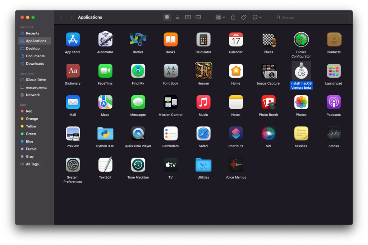This screenshot has width=368, height=245.
Task: Open Downloads in the sidebar
Action: pyautogui.click(x=34, y=63)
